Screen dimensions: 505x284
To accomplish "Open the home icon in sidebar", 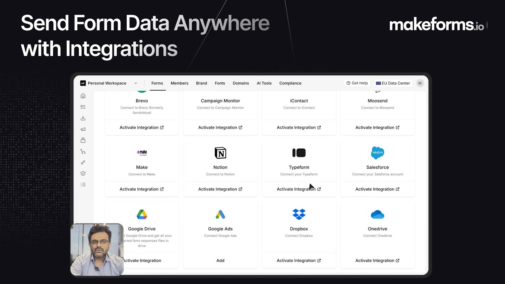I will (83, 96).
